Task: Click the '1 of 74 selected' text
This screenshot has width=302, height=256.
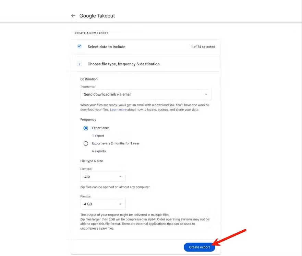Action: pyautogui.click(x=203, y=47)
